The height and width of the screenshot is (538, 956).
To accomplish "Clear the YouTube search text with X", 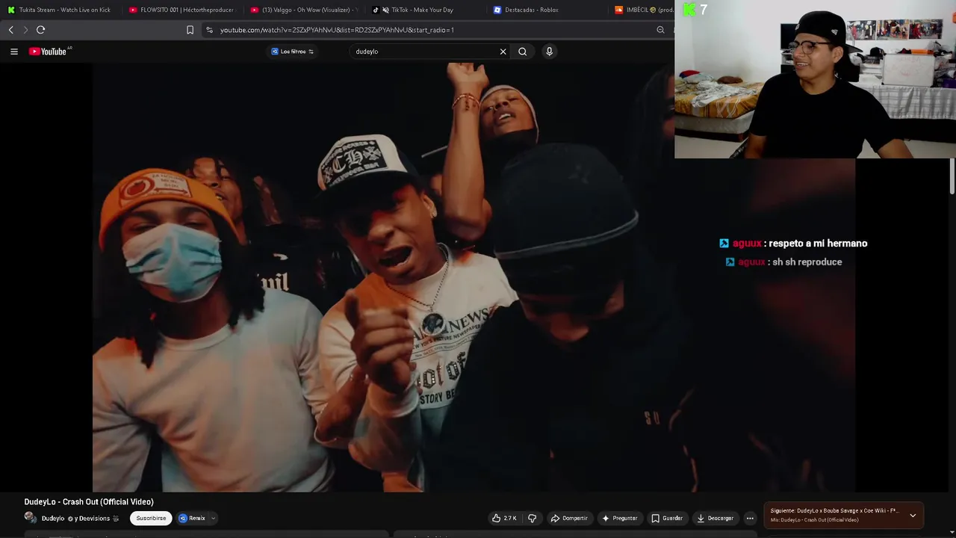I will (503, 52).
